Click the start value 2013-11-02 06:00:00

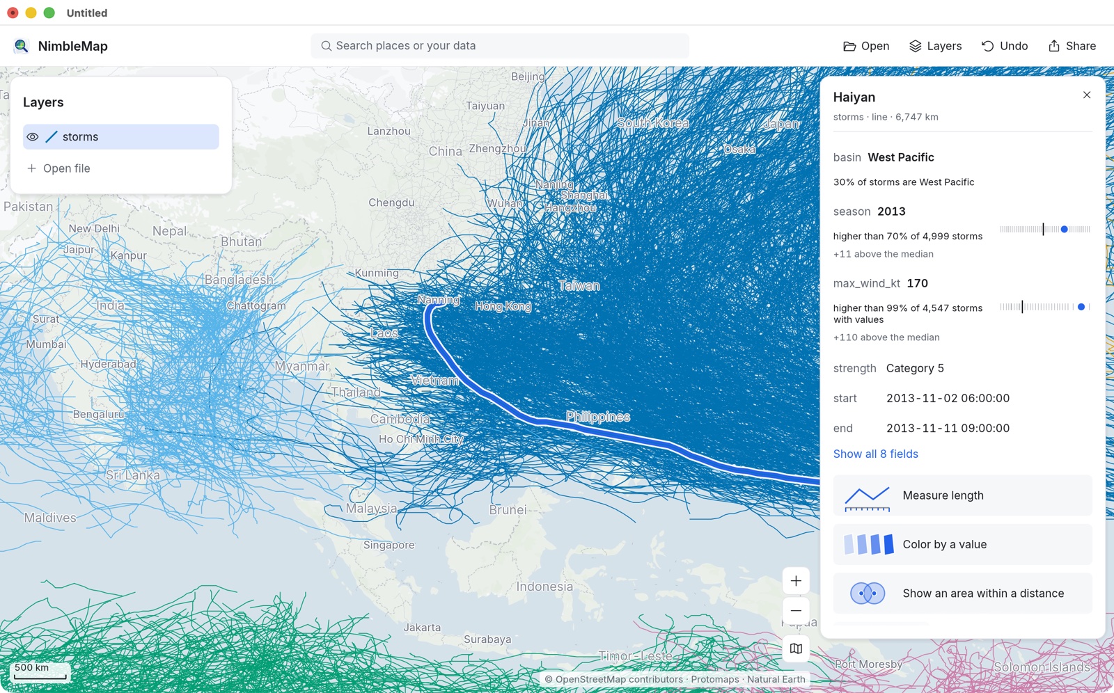tap(948, 398)
